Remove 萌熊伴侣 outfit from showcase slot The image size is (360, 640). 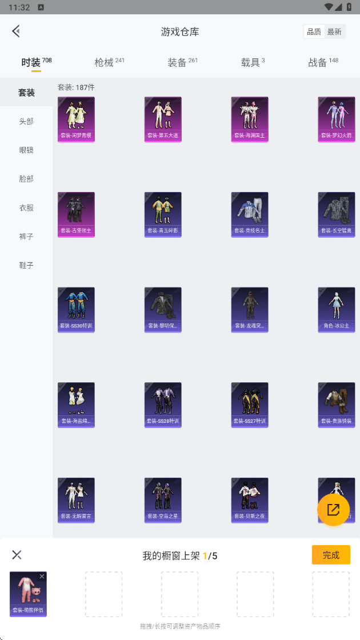pyautogui.click(x=42, y=577)
